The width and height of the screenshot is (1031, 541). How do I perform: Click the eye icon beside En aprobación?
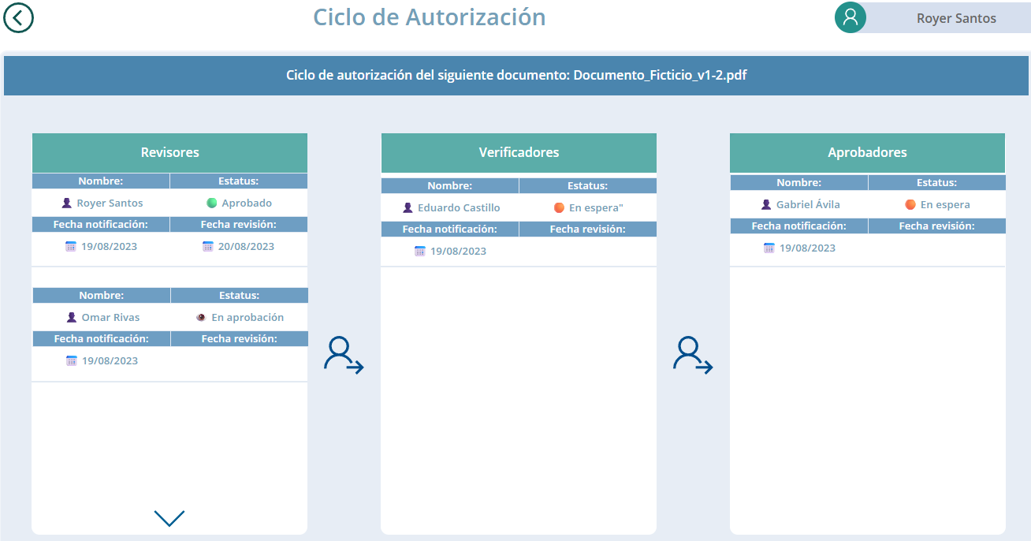(201, 317)
